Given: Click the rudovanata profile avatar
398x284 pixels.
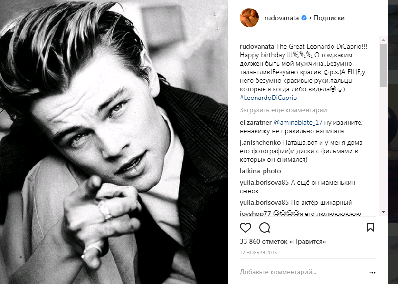Looking at the screenshot, I should [249, 18].
